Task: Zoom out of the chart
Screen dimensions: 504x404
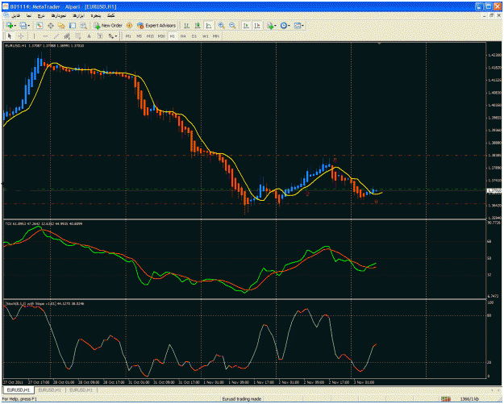Action: click(232, 25)
